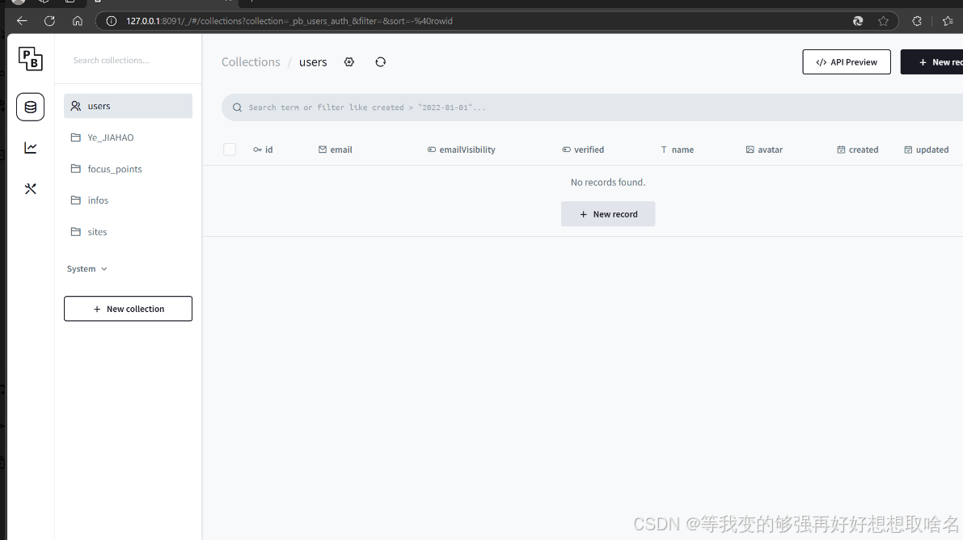Viewport: 963px width, 540px height.
Task: Refresh the users collection records
Action: 380,62
